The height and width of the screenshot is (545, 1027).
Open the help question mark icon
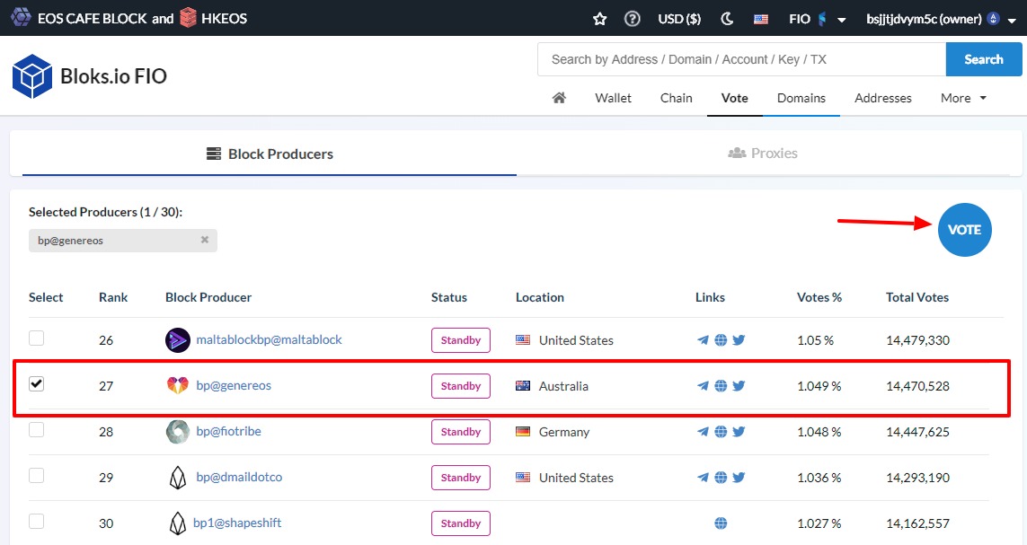(x=632, y=19)
